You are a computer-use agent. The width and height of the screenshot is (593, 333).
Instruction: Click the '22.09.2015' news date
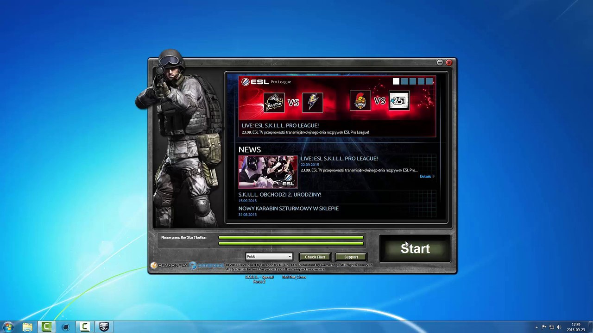pos(310,165)
